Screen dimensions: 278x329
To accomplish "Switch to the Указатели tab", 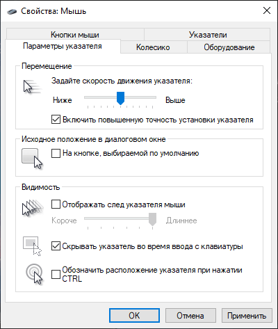I will [208, 34].
